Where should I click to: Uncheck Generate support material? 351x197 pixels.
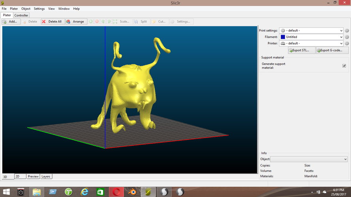click(344, 66)
